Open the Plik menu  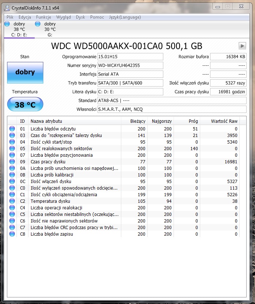point(10,17)
